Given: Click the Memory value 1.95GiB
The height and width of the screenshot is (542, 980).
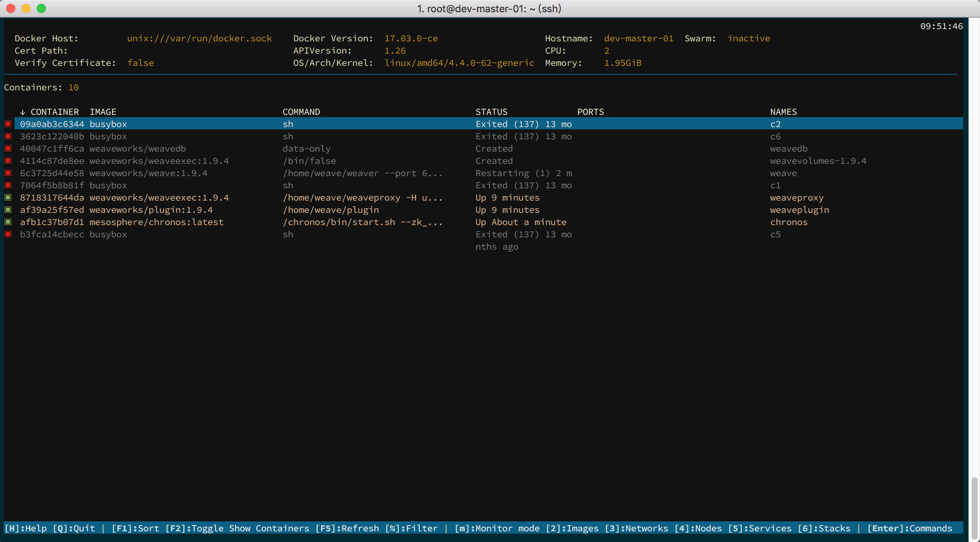Looking at the screenshot, I should [623, 63].
